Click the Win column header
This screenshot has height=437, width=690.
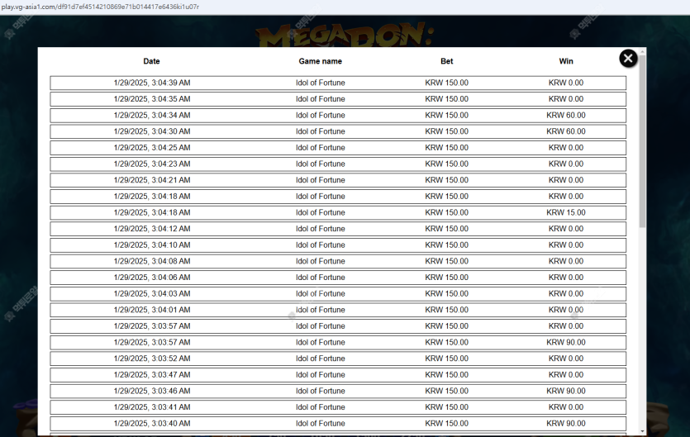point(566,61)
